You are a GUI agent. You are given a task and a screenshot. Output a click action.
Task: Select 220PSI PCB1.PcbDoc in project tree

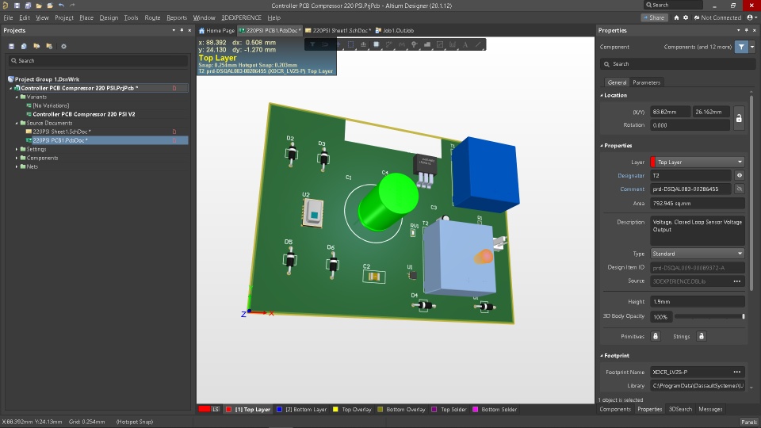pos(60,141)
